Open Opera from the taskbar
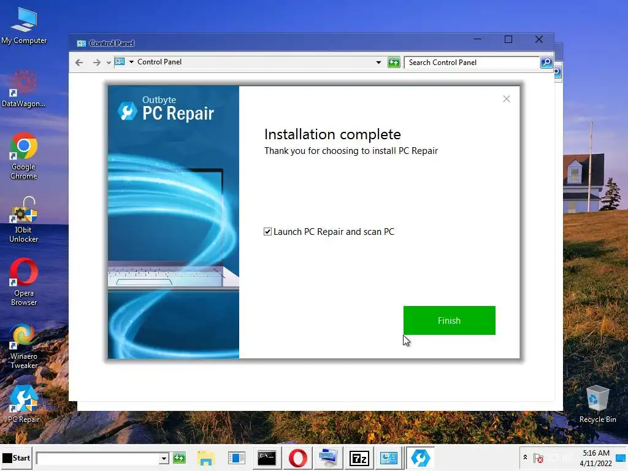The width and height of the screenshot is (628, 471). coord(297,458)
